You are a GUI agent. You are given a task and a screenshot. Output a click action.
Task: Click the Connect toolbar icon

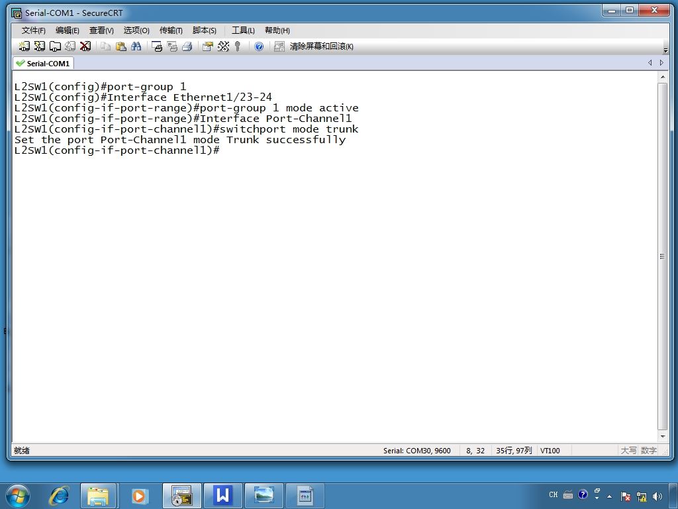[x=24, y=46]
